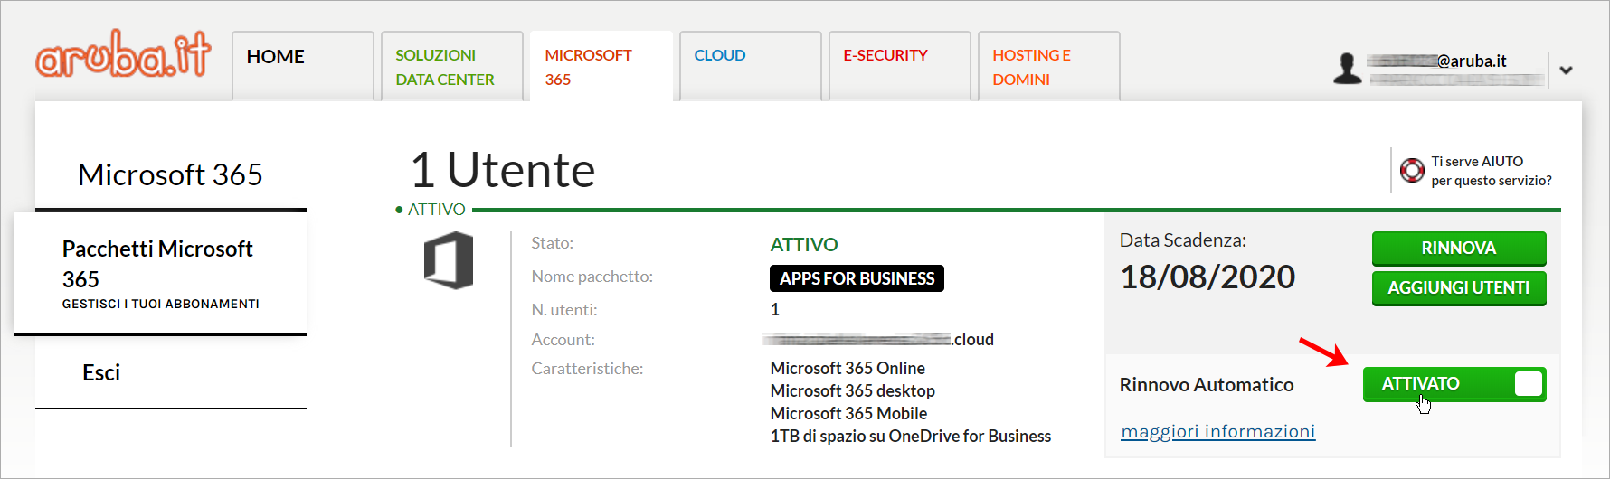Click the Microsoft Office package icon
This screenshot has width=1610, height=479.
click(x=449, y=260)
